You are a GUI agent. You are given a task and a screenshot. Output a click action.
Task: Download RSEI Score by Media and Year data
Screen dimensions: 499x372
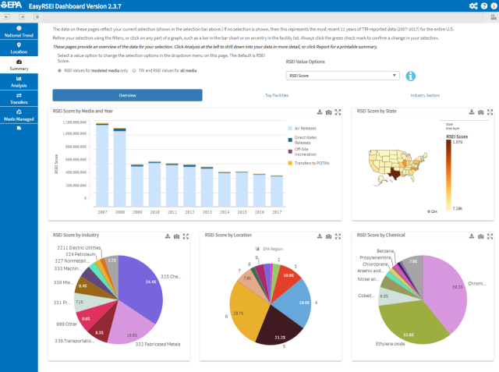click(x=320, y=112)
